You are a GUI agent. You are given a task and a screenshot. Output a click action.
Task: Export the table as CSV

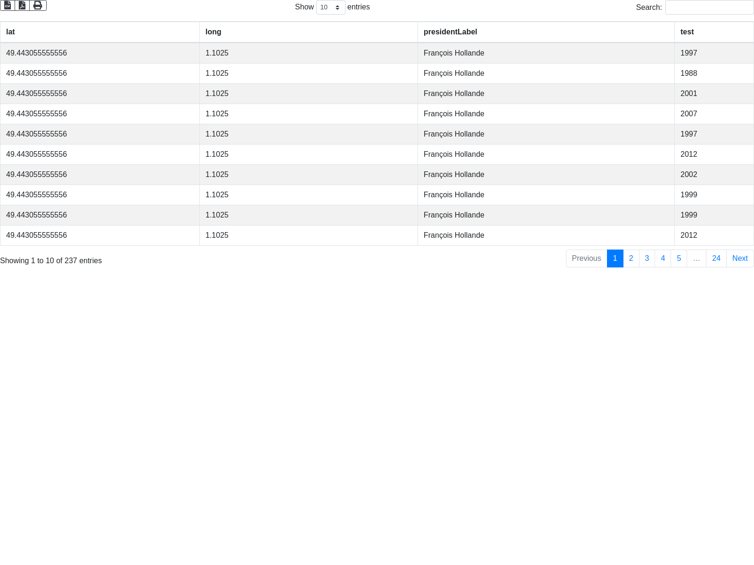pyautogui.click(x=8, y=6)
